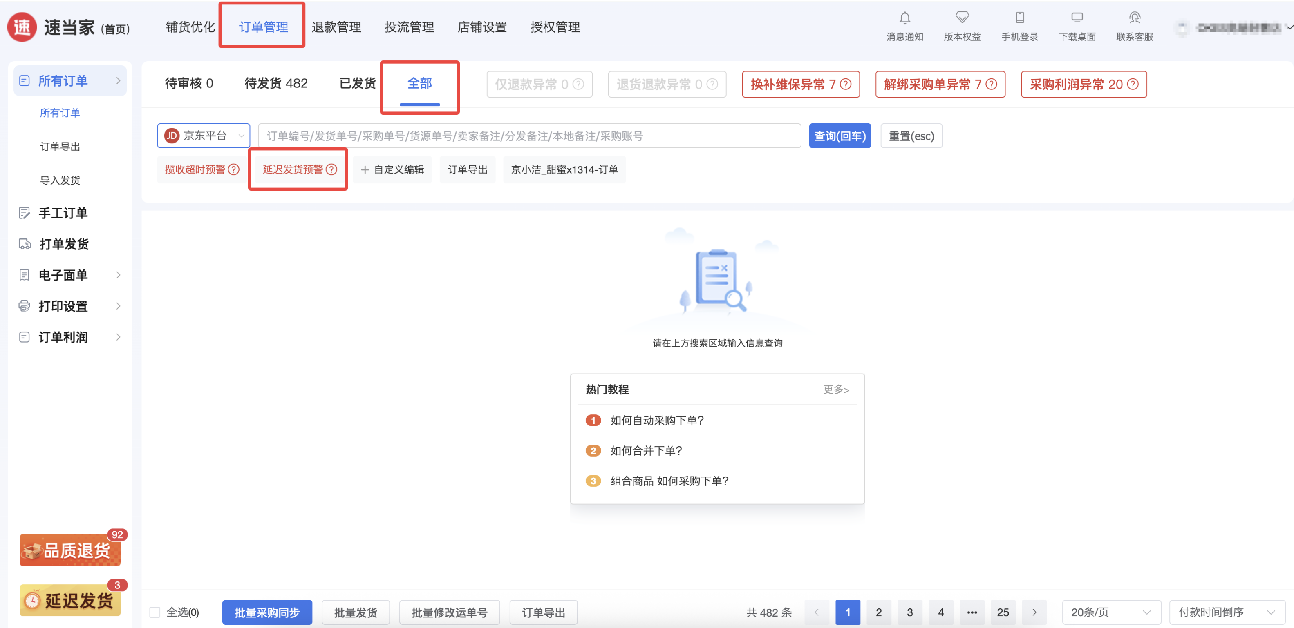Viewport: 1294px width, 628px height.
Task: Click help icon next to 揽收超时预警
Action: [234, 170]
